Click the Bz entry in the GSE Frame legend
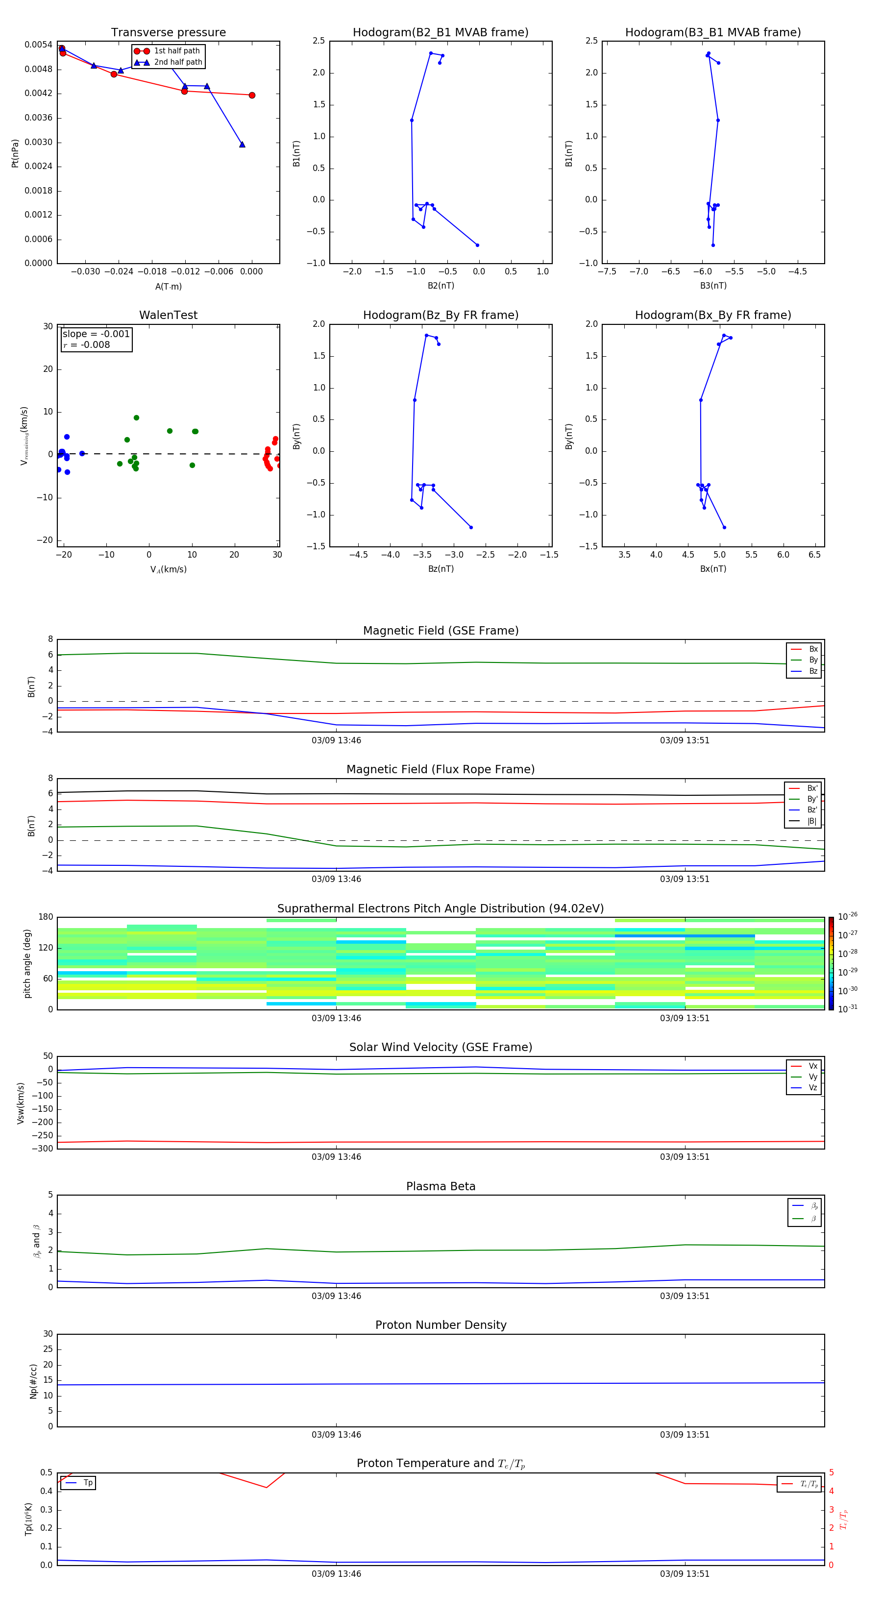 pos(804,671)
